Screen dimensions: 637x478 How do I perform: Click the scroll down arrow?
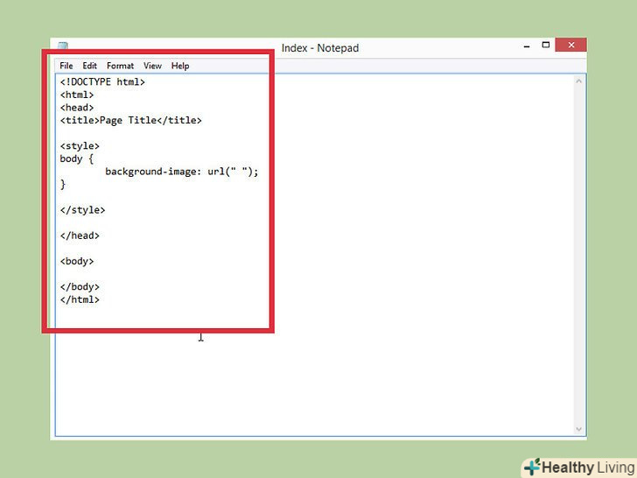(x=578, y=428)
